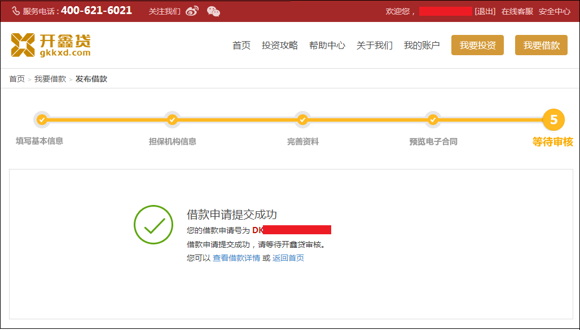
Task: Click the phone icon beside 服务电话
Action: [x=16, y=11]
